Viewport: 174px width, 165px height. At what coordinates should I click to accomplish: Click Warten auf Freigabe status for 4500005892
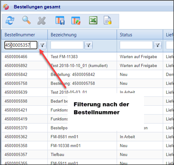point(139,66)
